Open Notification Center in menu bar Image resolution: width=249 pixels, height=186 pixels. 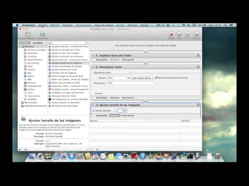pos(231,25)
